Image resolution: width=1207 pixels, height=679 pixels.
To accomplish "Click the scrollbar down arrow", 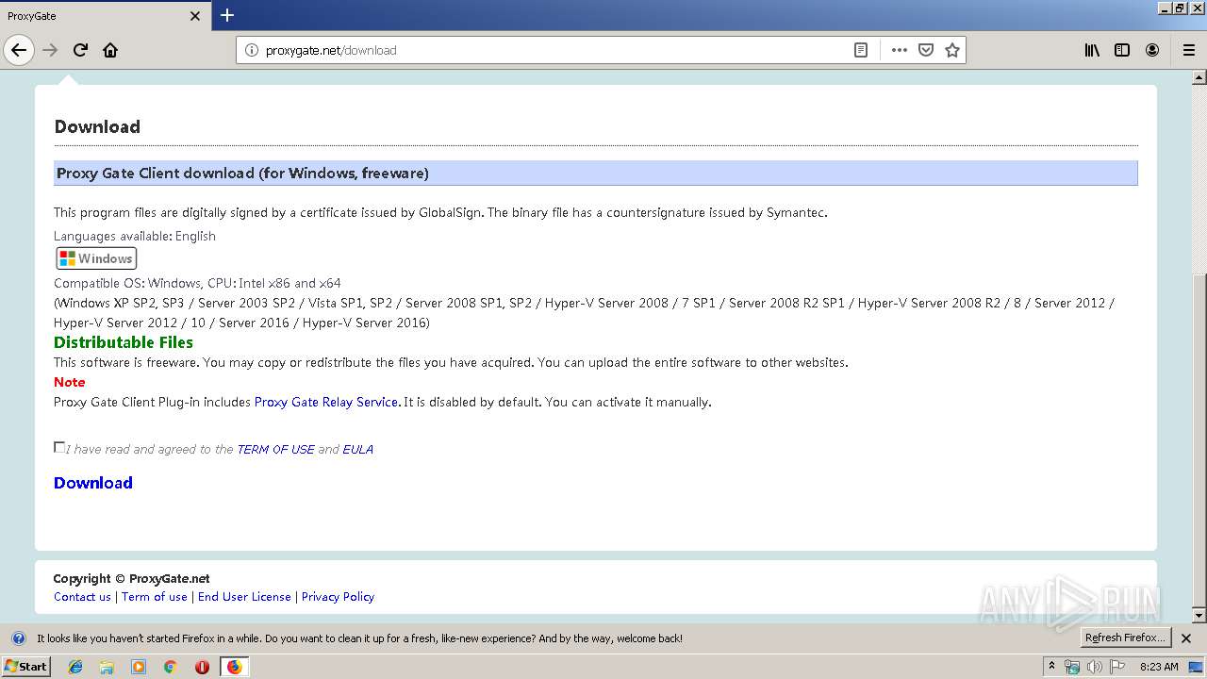I will point(1199,616).
